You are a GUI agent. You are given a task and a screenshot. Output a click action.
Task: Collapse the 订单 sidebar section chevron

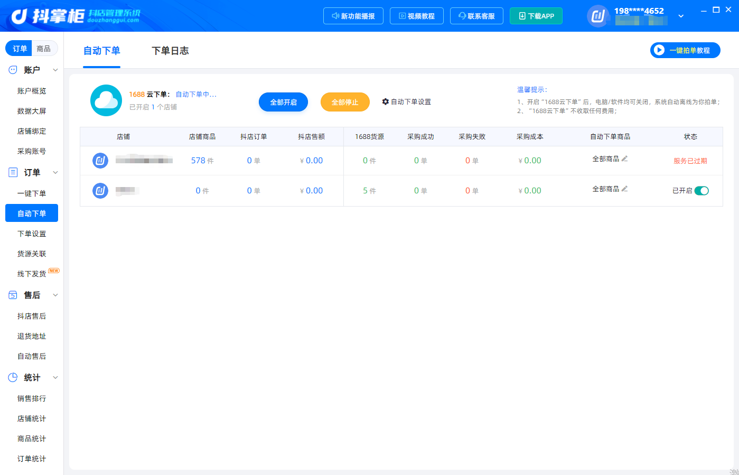(x=55, y=172)
